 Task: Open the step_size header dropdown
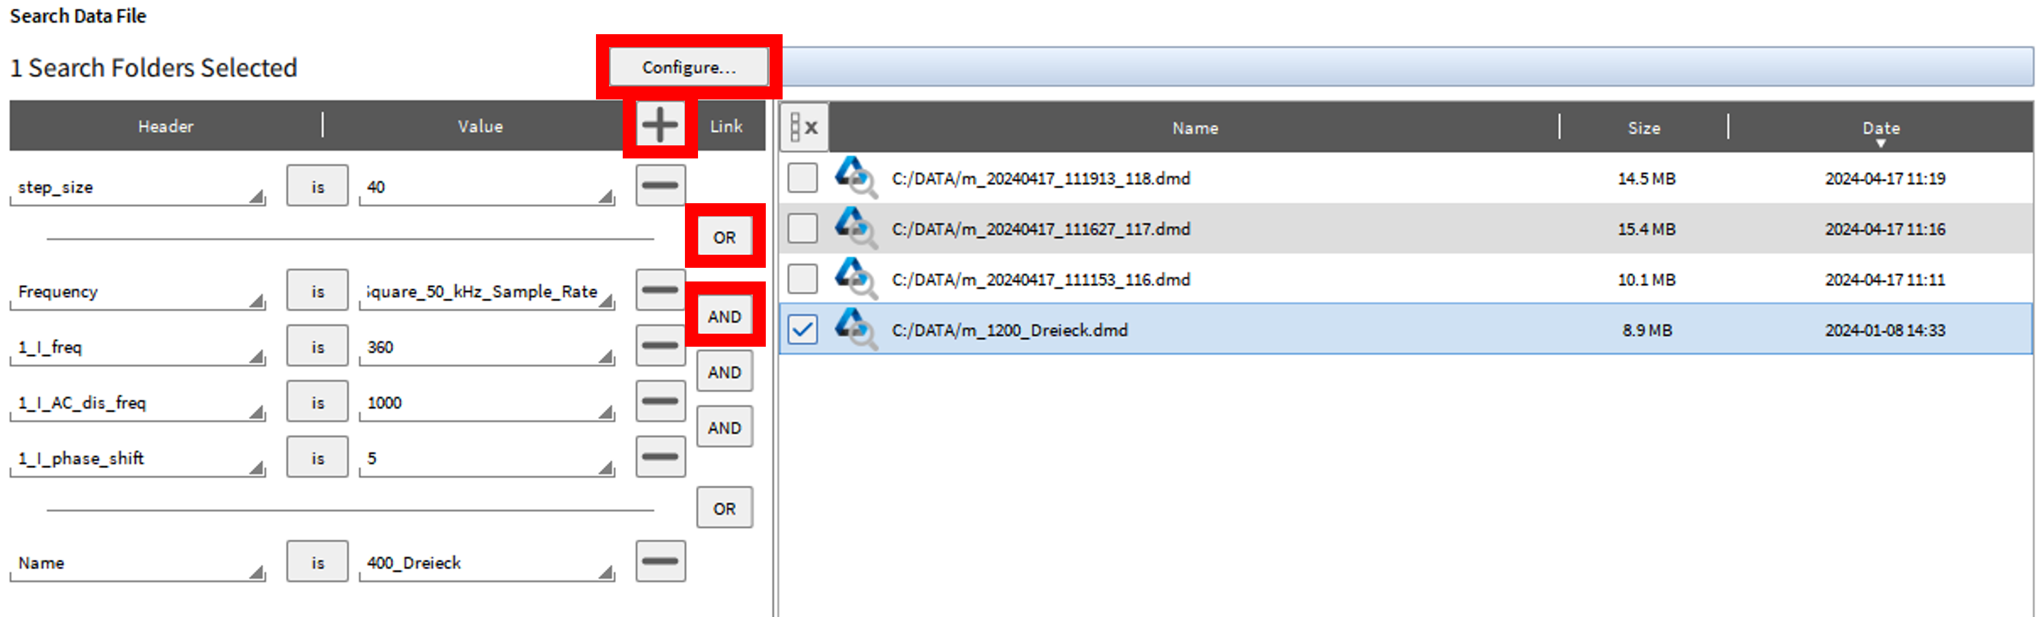tap(255, 195)
